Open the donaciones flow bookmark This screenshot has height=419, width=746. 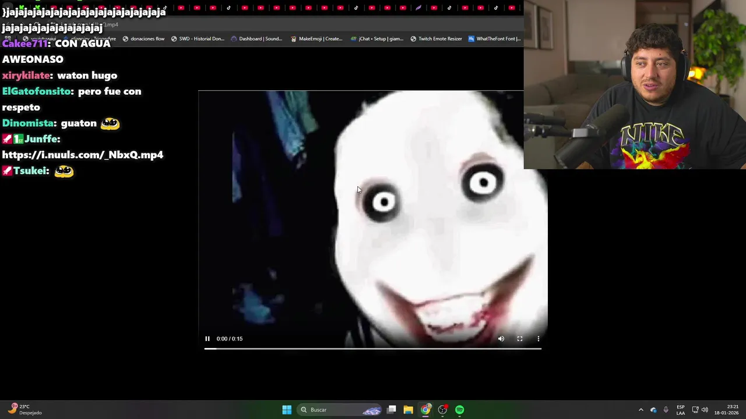(143, 39)
